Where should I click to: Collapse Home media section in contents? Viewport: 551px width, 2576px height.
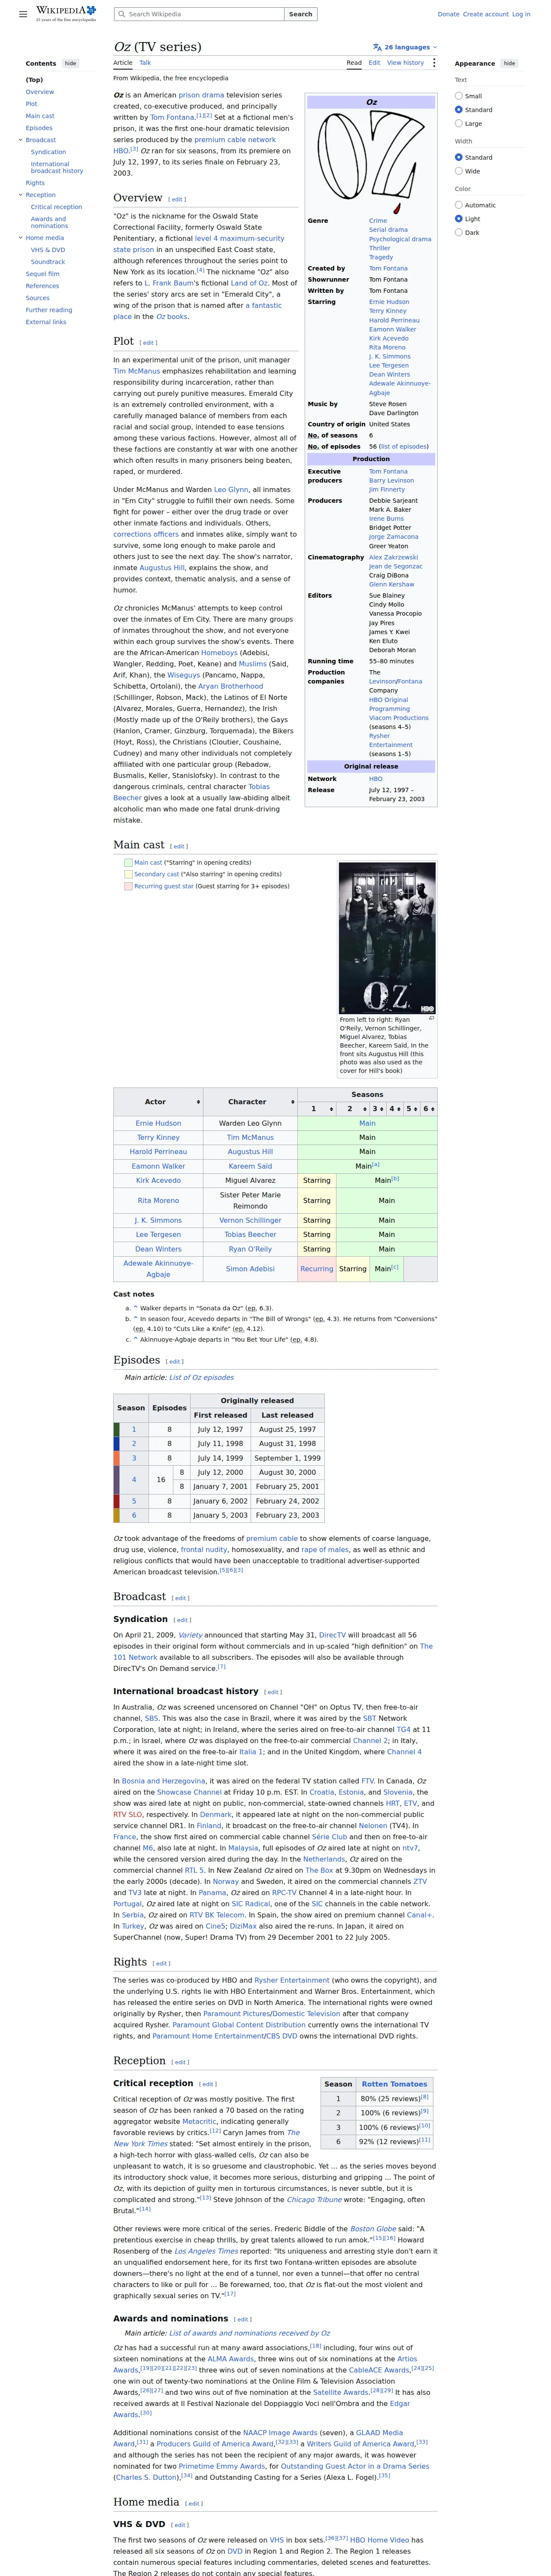[x=20, y=238]
